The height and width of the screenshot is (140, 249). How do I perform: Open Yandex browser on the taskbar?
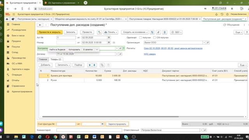tap(63, 136)
